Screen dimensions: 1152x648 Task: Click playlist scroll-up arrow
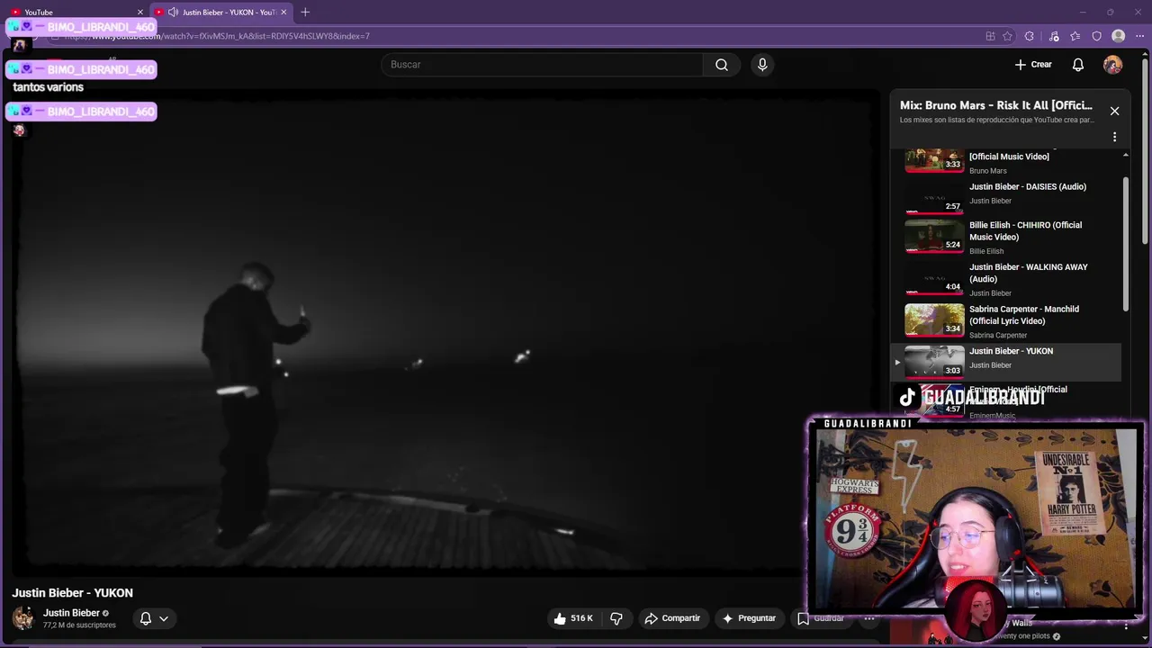coord(1125,155)
